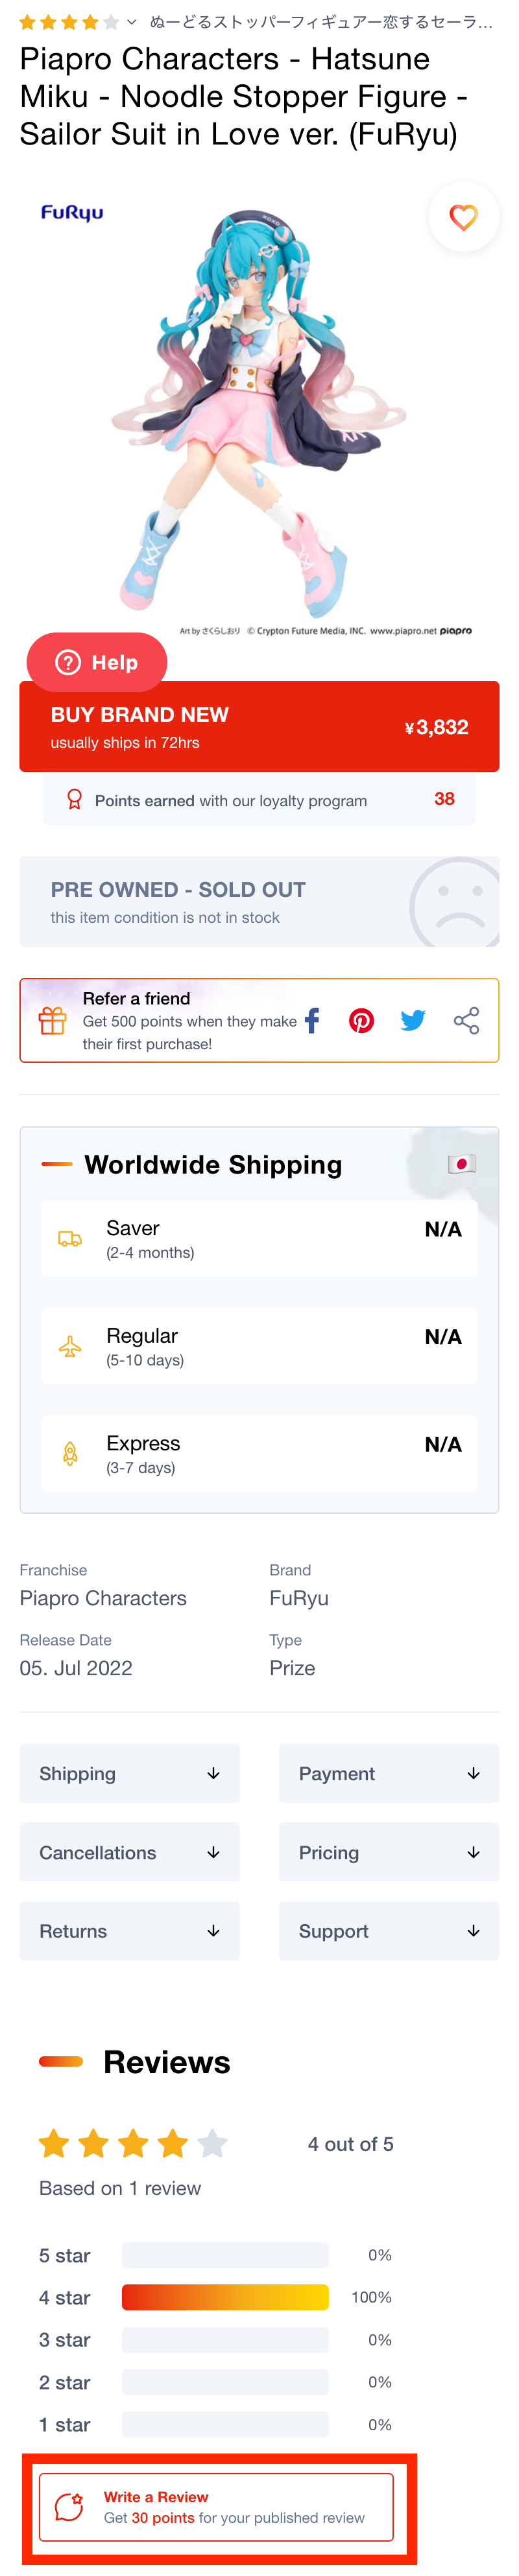Buy brand new for ¥3,832
Viewport: 519px width, 2576px height.
click(259, 726)
